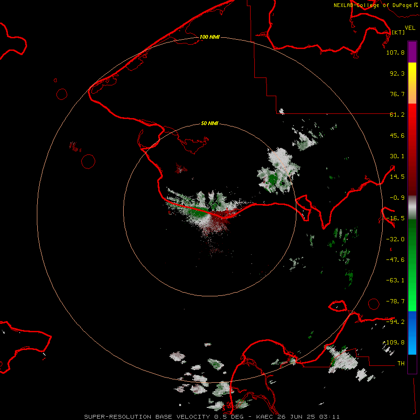Image resolution: width=420 pixels, height=420 pixels.
Task: Click the 76.7 velocity scale value
Action: 397,94
